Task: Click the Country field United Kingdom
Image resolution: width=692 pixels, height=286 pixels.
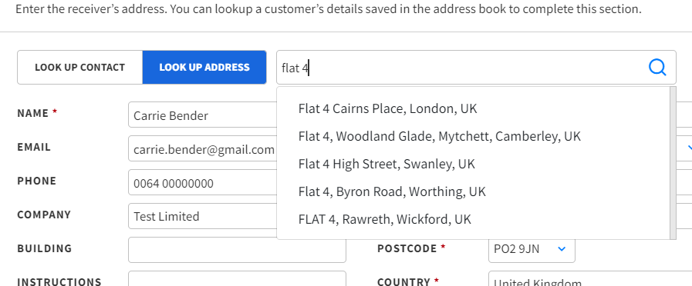Action: [x=590, y=278]
